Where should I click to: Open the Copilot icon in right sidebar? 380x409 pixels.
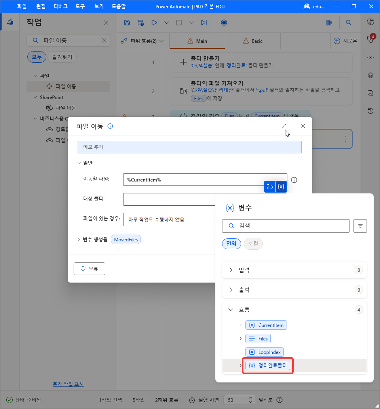click(370, 22)
